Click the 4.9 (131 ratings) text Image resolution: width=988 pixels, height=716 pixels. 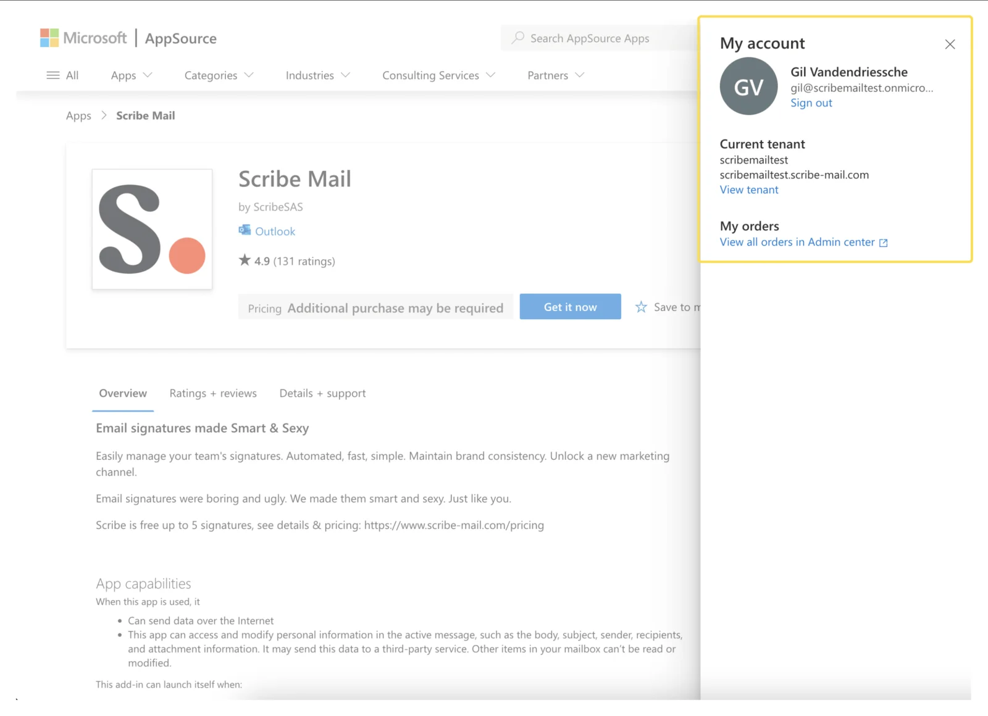pyautogui.click(x=295, y=261)
